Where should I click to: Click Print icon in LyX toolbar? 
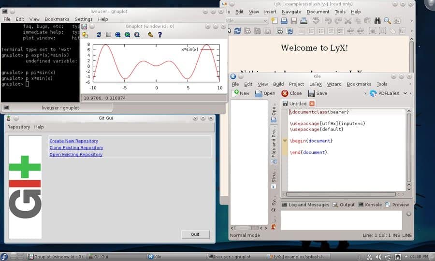(x=304, y=20)
